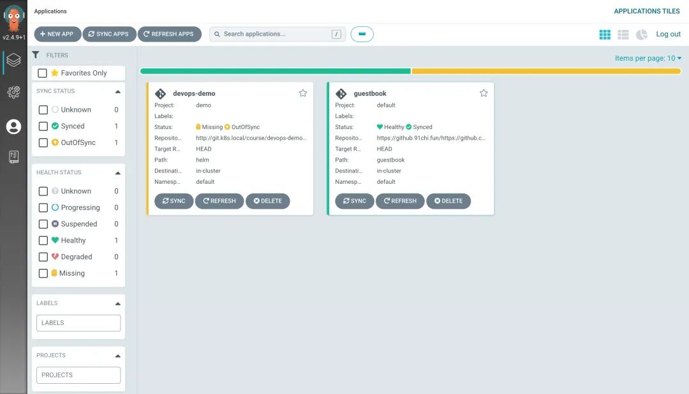Focus the Search applications field
689x394 pixels.
click(x=278, y=34)
